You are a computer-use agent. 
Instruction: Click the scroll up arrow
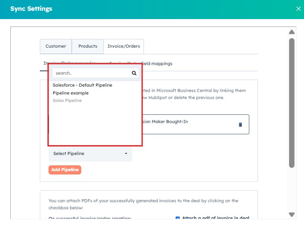(292, 32)
